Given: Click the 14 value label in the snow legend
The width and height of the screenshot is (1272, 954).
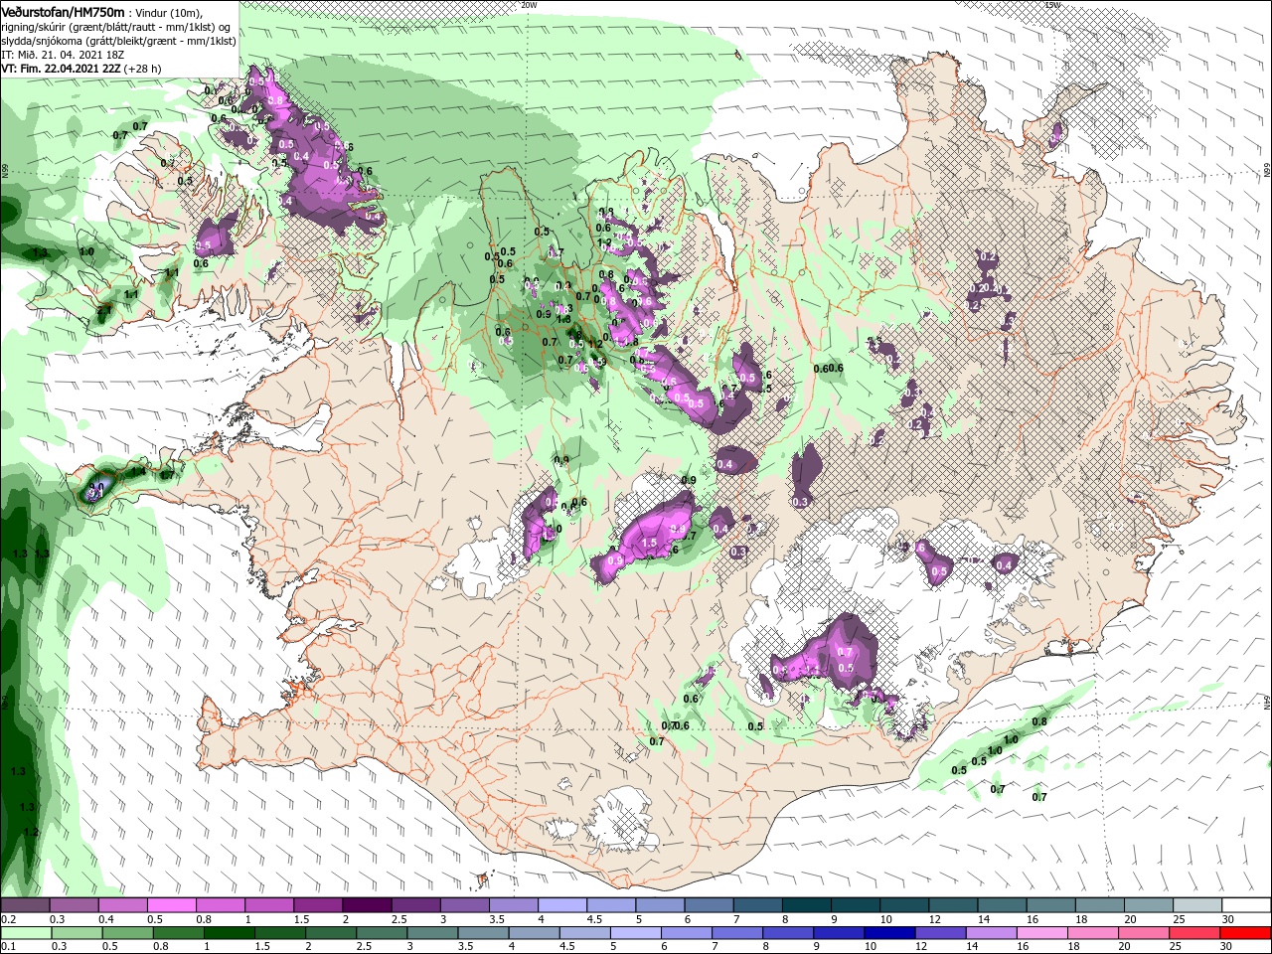Looking at the screenshot, I should click(984, 919).
